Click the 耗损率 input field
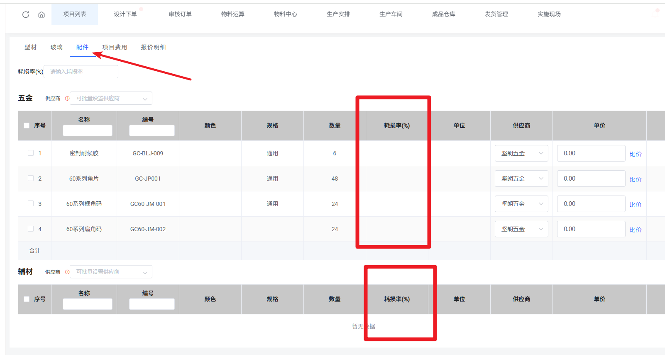Image resolution: width=665 pixels, height=355 pixels. pyautogui.click(x=81, y=72)
